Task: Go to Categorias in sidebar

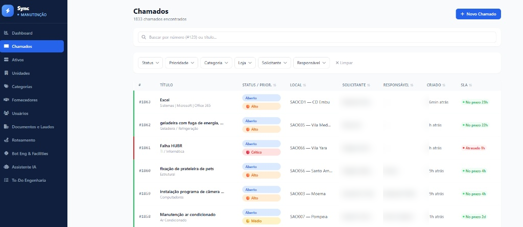Action: 32,87
